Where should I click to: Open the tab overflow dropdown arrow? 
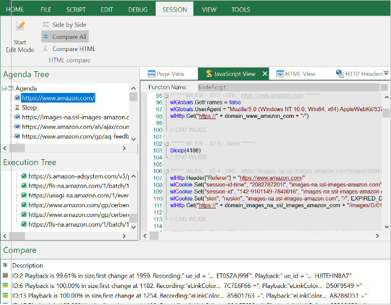(386, 74)
